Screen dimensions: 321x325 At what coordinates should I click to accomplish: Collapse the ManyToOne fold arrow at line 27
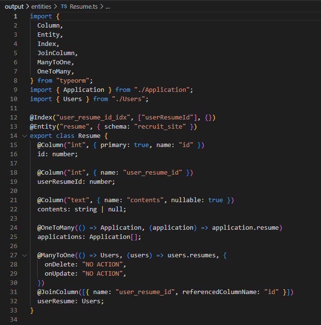coord(25,255)
